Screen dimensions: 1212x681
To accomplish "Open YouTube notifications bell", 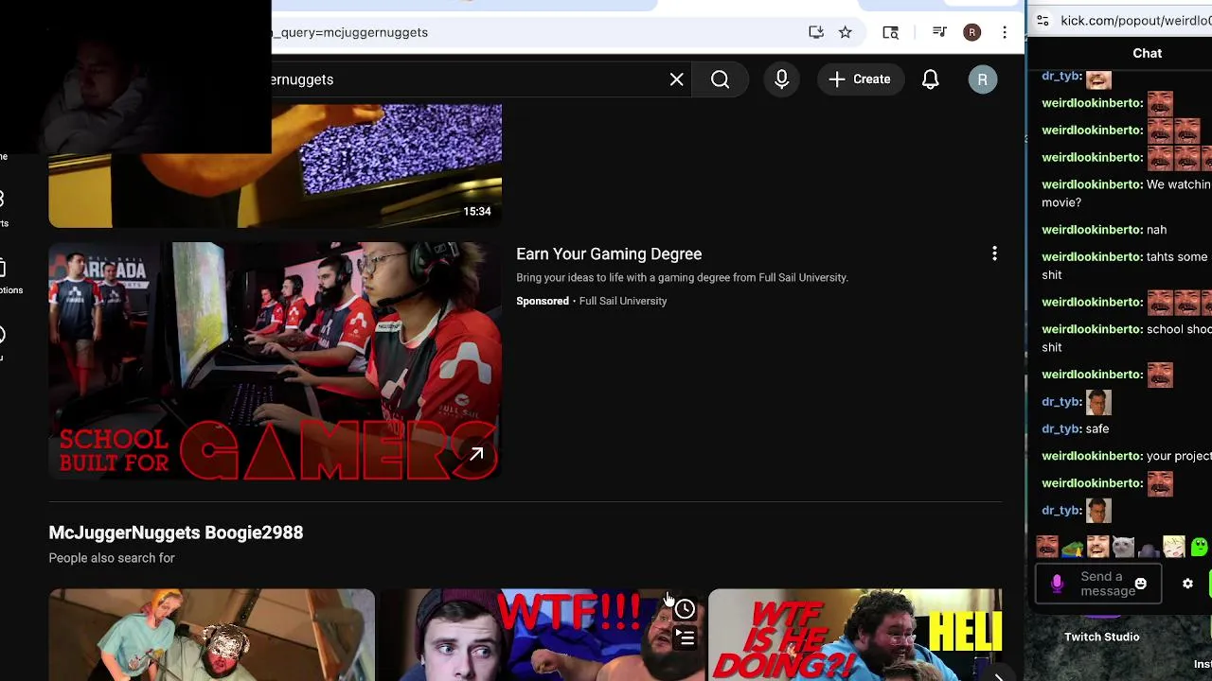I will (x=931, y=79).
